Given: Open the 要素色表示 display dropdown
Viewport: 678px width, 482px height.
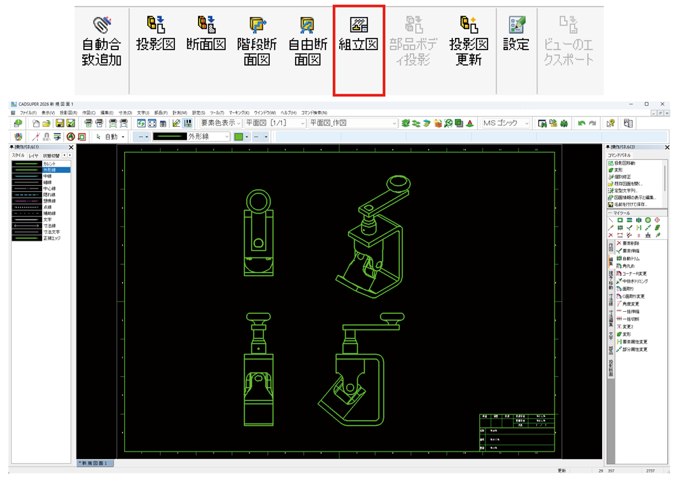Looking at the screenshot, I should point(220,123).
